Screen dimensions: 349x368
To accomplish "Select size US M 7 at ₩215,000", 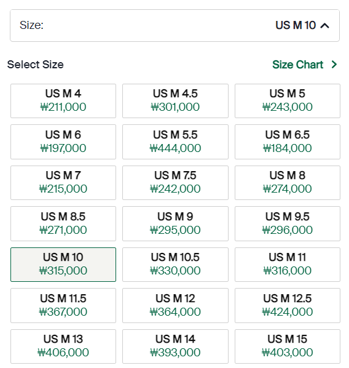I will click(63, 183).
